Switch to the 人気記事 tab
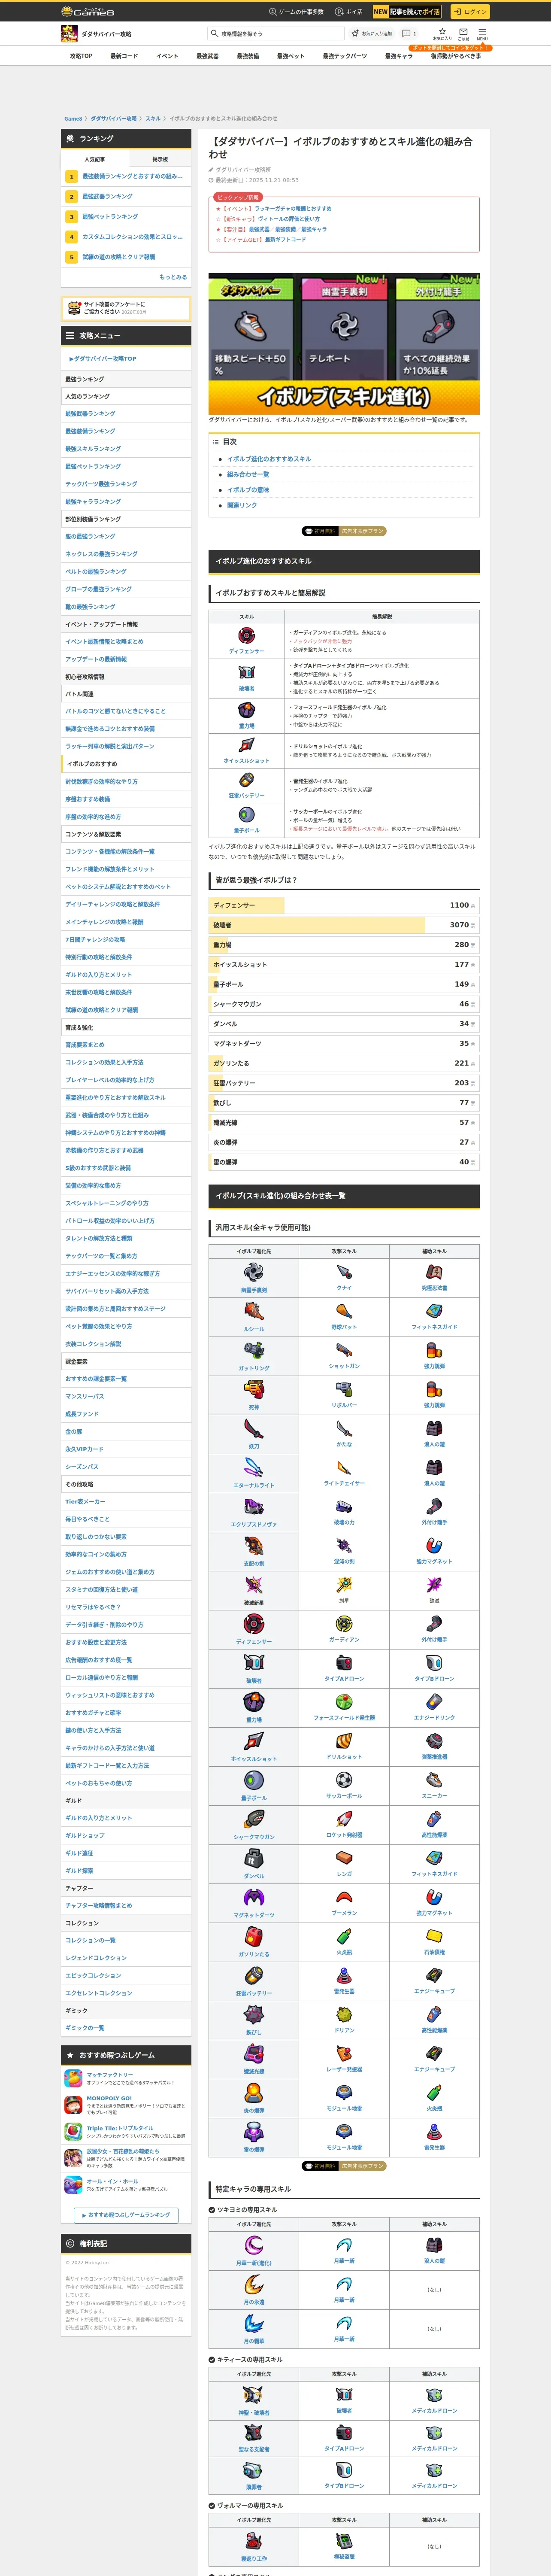Screen dimensions: 551x2576 pyautogui.click(x=95, y=159)
